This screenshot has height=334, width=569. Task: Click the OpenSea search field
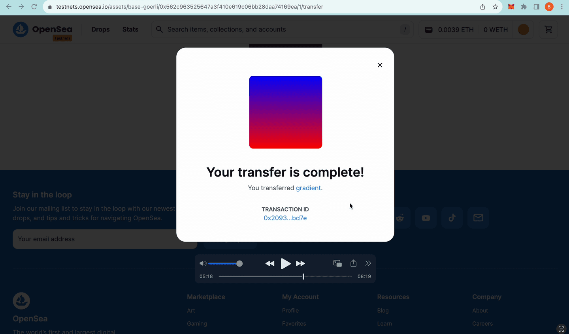click(x=282, y=29)
